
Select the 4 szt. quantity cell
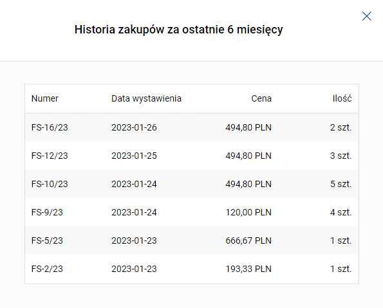tap(341, 212)
